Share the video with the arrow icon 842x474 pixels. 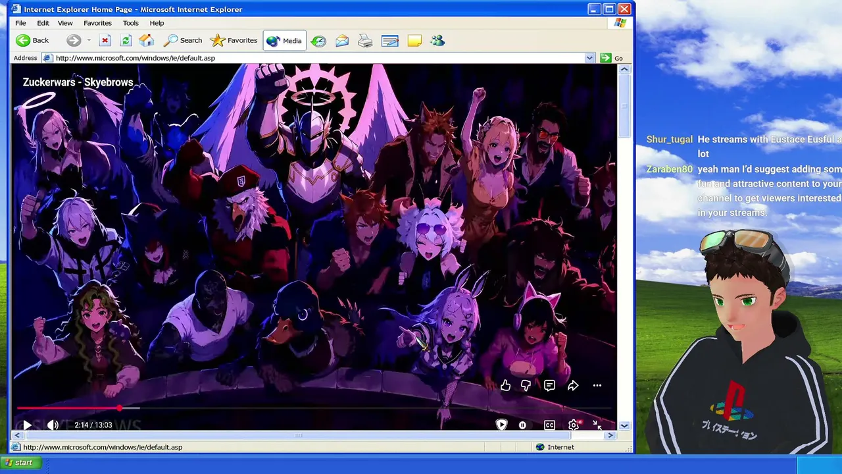[x=573, y=386]
